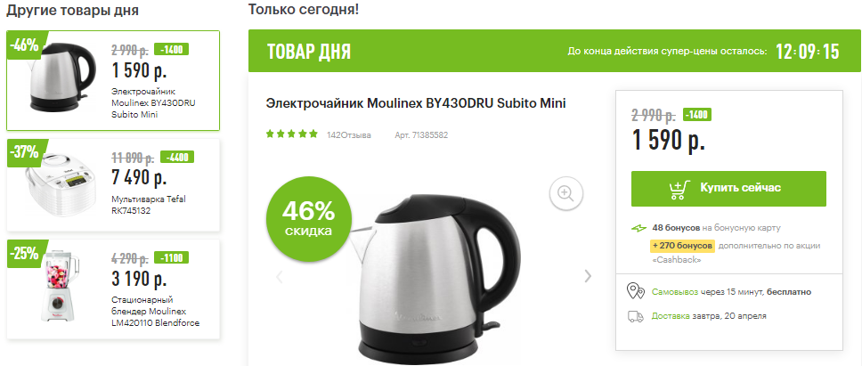This screenshot has width=862, height=366.
Task: Show previous product photo with left arrow
Action: click(279, 276)
